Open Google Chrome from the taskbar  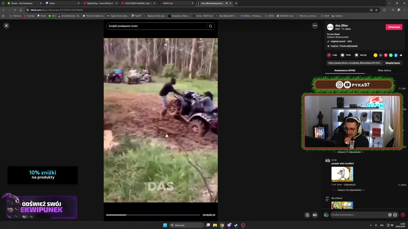point(222,225)
